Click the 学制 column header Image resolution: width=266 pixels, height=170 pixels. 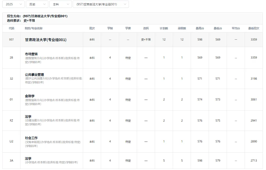coord(110,28)
